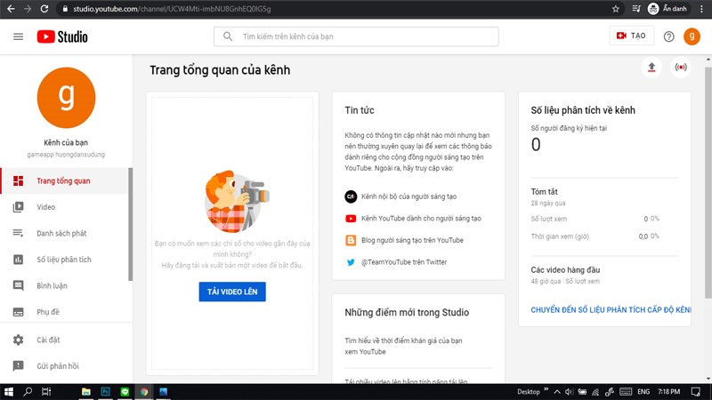Open the Ẩn danh incognito profile
The image size is (712, 400).
point(667,9)
